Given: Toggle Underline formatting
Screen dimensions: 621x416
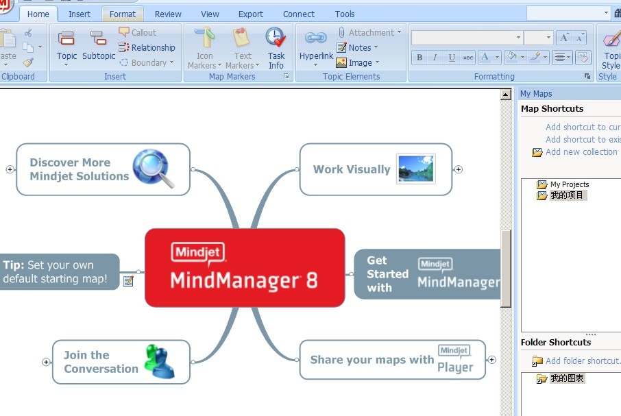Looking at the screenshot, I should pos(452,58).
